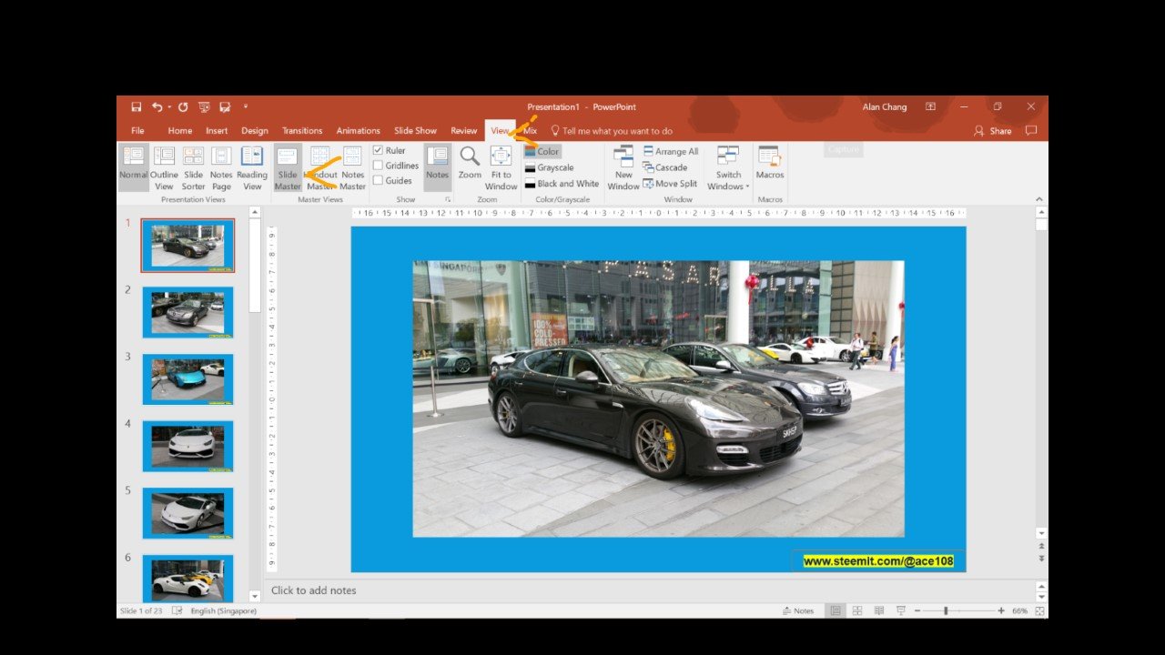Enable the Guides checkbox
Image resolution: width=1165 pixels, height=655 pixels.
click(378, 180)
